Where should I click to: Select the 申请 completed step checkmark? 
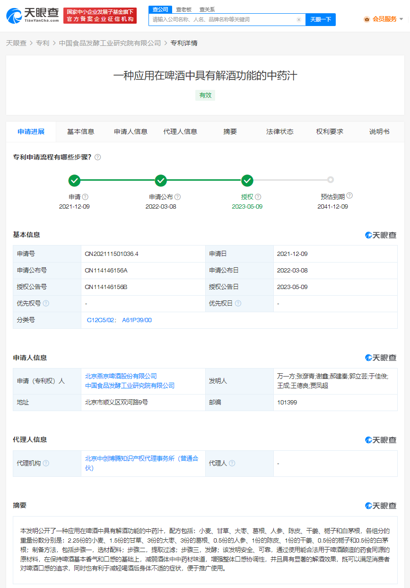[74, 180]
